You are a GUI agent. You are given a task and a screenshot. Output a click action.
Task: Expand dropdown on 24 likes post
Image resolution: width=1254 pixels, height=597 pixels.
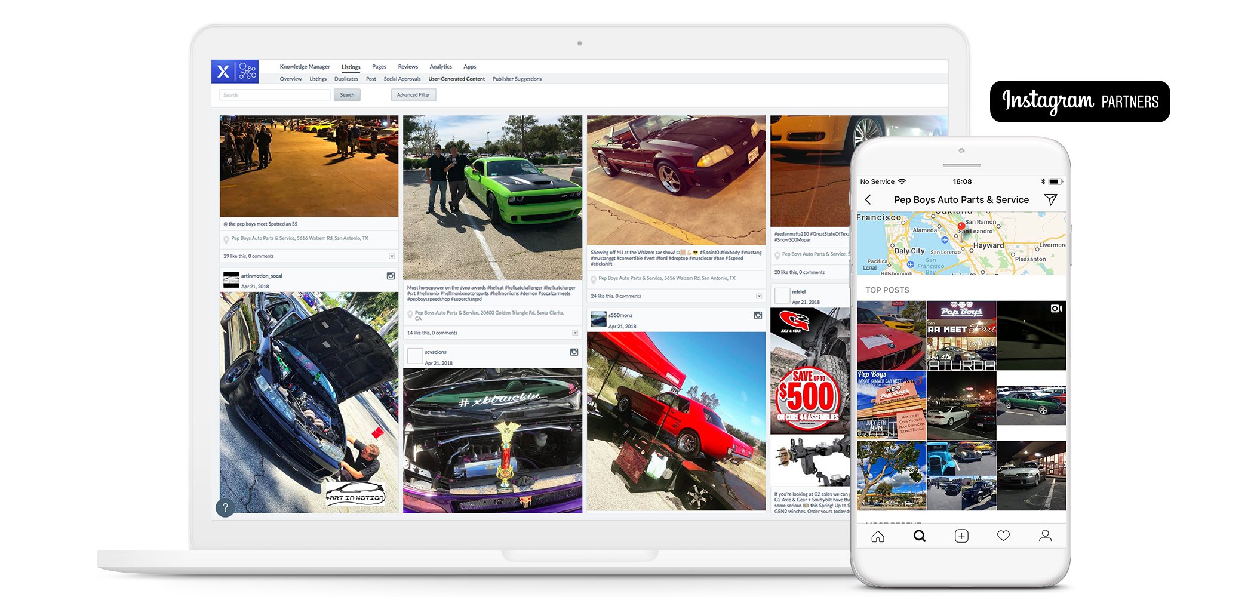pyautogui.click(x=759, y=296)
